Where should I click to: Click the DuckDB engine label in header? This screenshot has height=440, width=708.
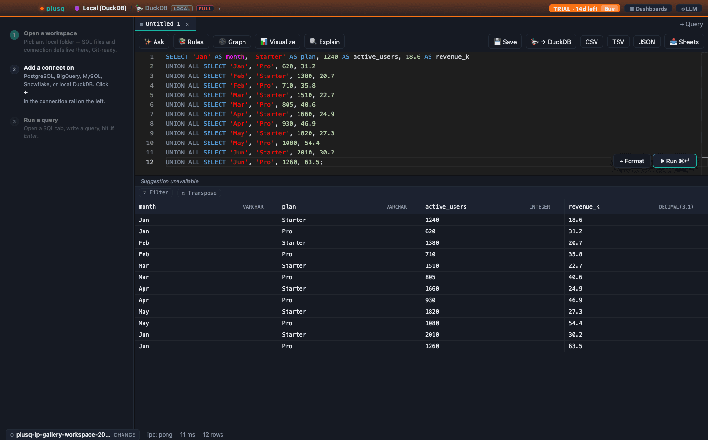pyautogui.click(x=152, y=8)
